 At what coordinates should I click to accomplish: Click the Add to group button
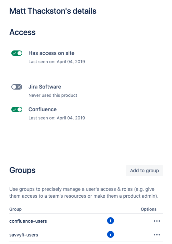(145, 171)
